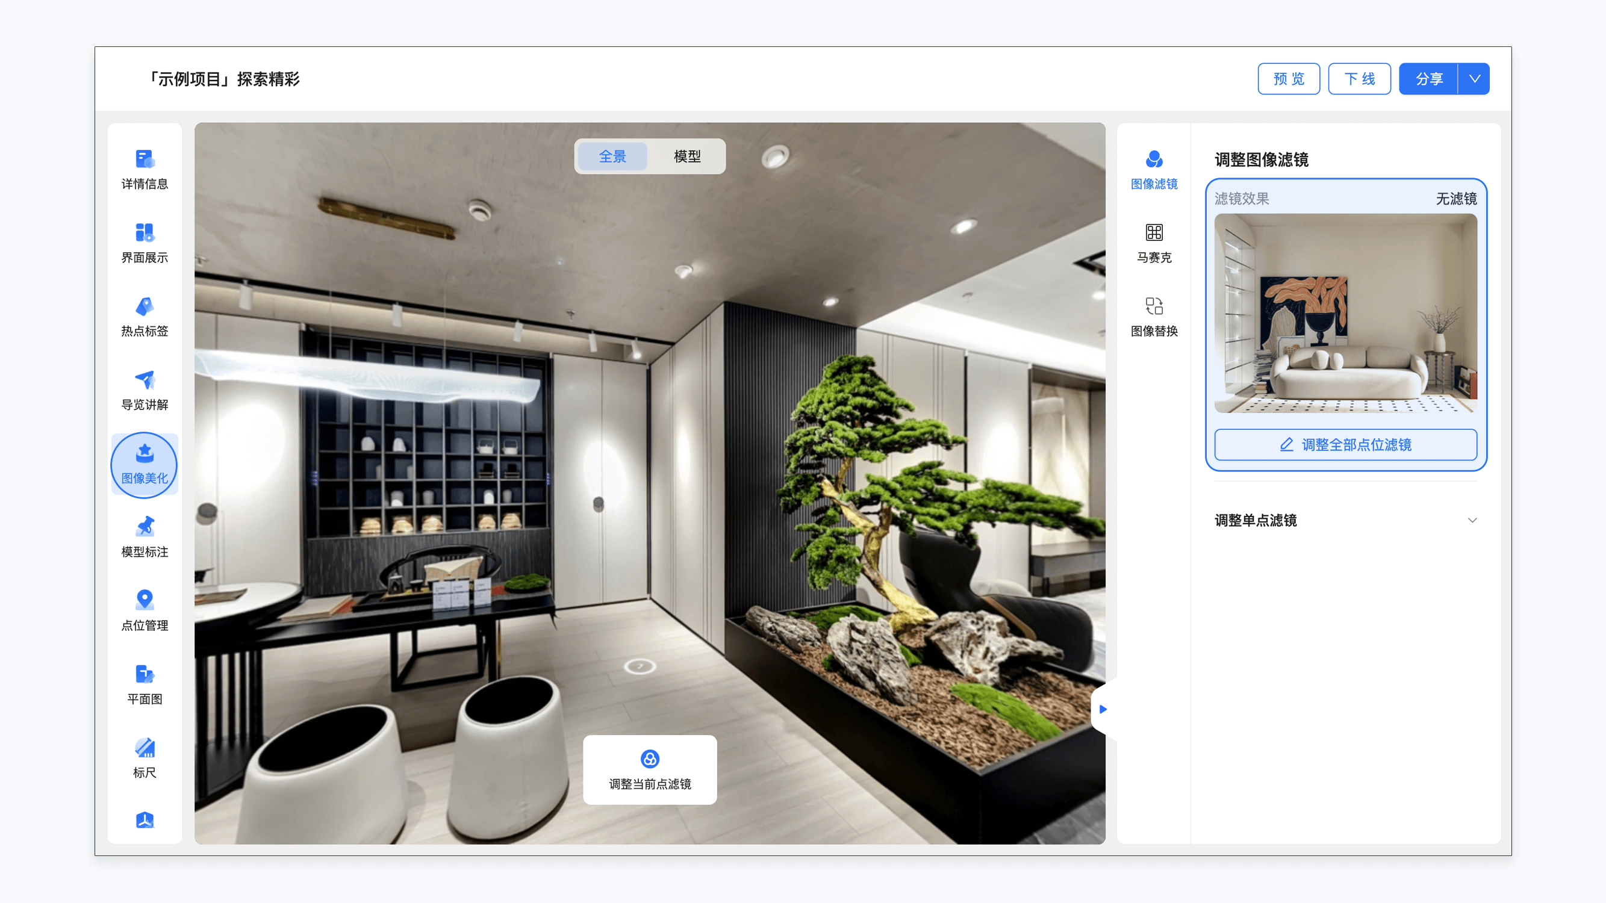Image resolution: width=1606 pixels, height=903 pixels.
Task: Click the 无滤镜 filter value text
Action: tap(1455, 199)
